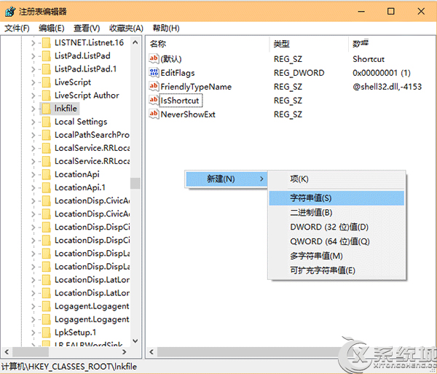
Task: Select the EditFlags value name
Action: tap(178, 73)
